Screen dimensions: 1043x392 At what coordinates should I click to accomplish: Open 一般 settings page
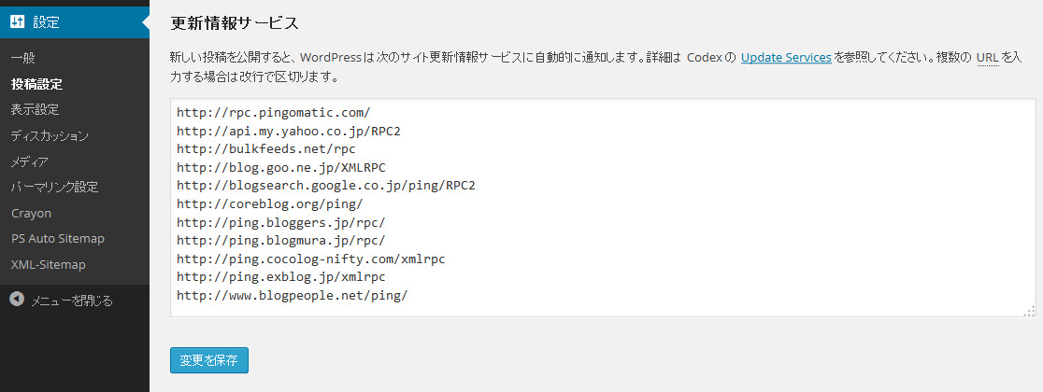[x=22, y=59]
